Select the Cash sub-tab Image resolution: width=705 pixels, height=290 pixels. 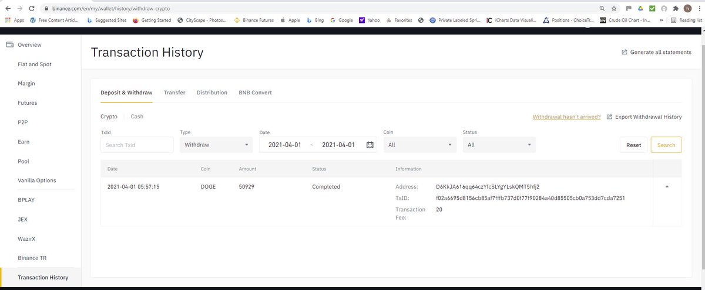coord(137,117)
